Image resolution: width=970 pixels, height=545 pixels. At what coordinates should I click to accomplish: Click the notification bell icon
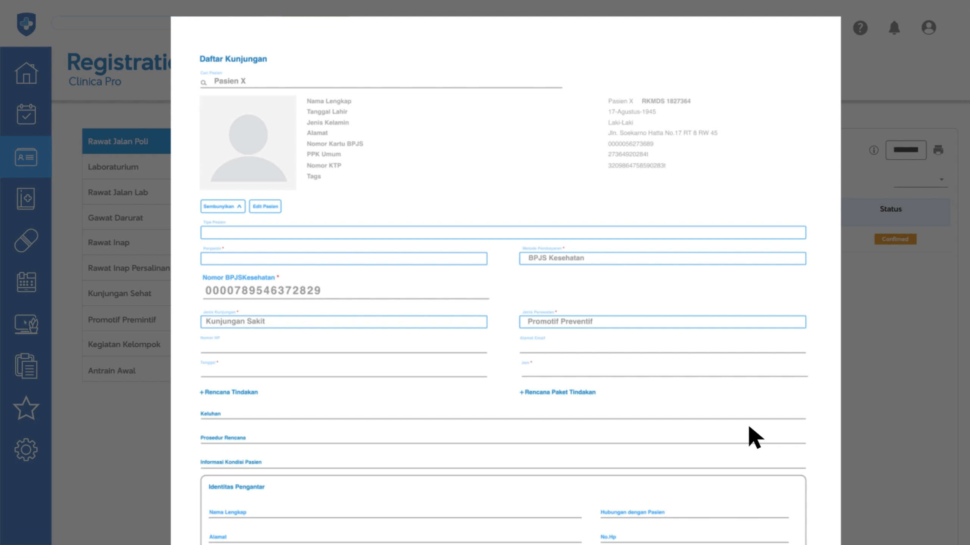pyautogui.click(x=894, y=28)
